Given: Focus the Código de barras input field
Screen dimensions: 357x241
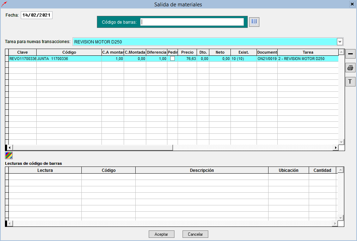Looking at the screenshot, I should (192, 22).
